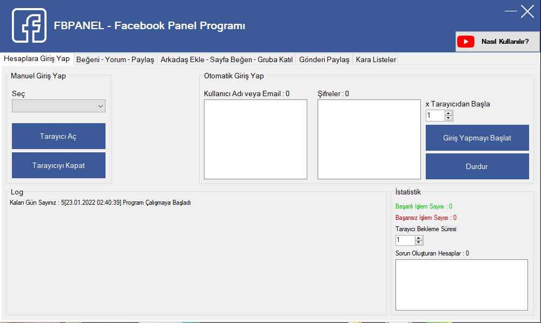Viewport: 541px width, 323px height.
Task: Increase the Tarayıcı Bekleme Süresi value
Action: [418, 238]
